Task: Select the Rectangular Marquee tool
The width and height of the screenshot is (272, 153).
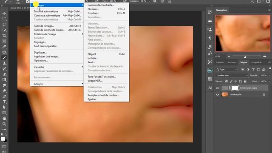Action: 4,19
